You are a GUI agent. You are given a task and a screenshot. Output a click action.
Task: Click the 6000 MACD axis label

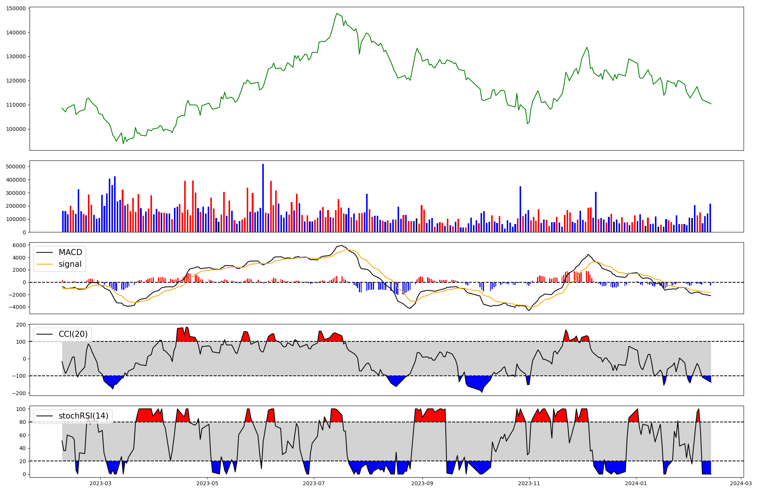(x=20, y=245)
